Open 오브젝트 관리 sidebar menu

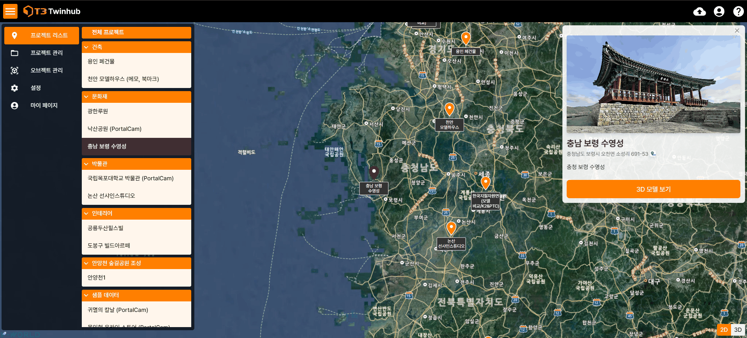42,70
